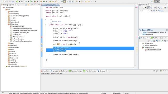The height and width of the screenshot is (94, 168).
Task: Click the New Java Class toolbar icon
Action: pos(44,2)
